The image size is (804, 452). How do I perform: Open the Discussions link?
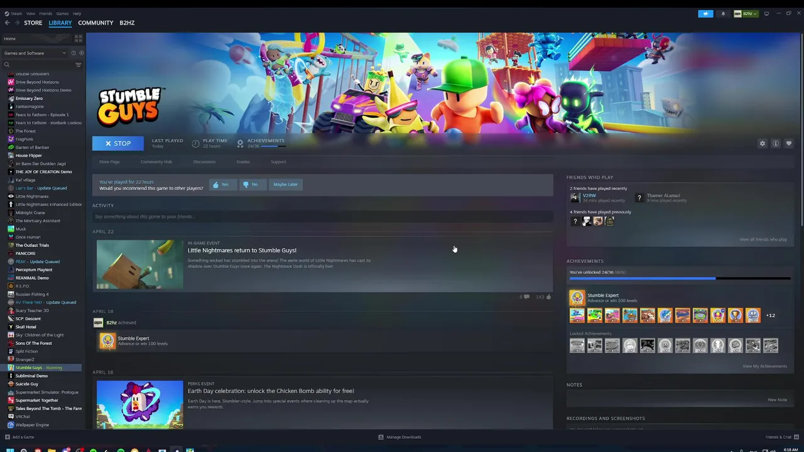pyautogui.click(x=204, y=161)
